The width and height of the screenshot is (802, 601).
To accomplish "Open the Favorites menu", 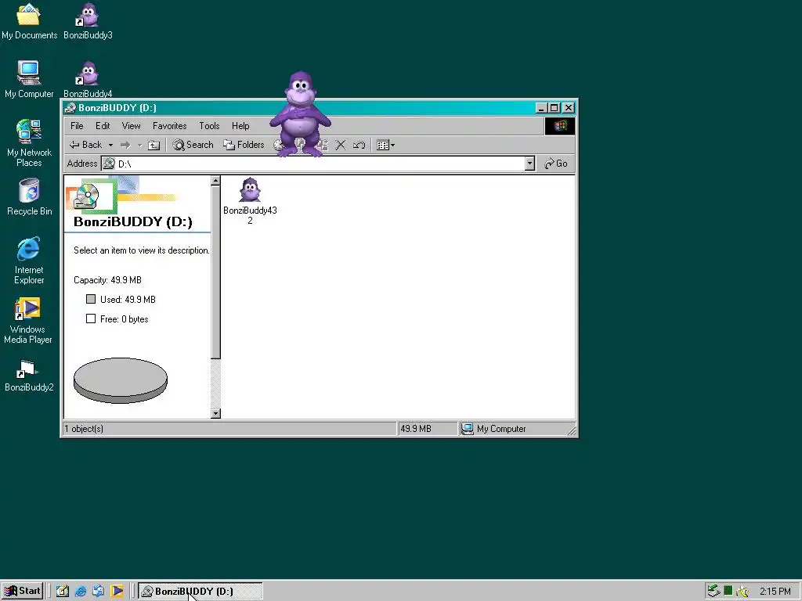I will pyautogui.click(x=169, y=126).
